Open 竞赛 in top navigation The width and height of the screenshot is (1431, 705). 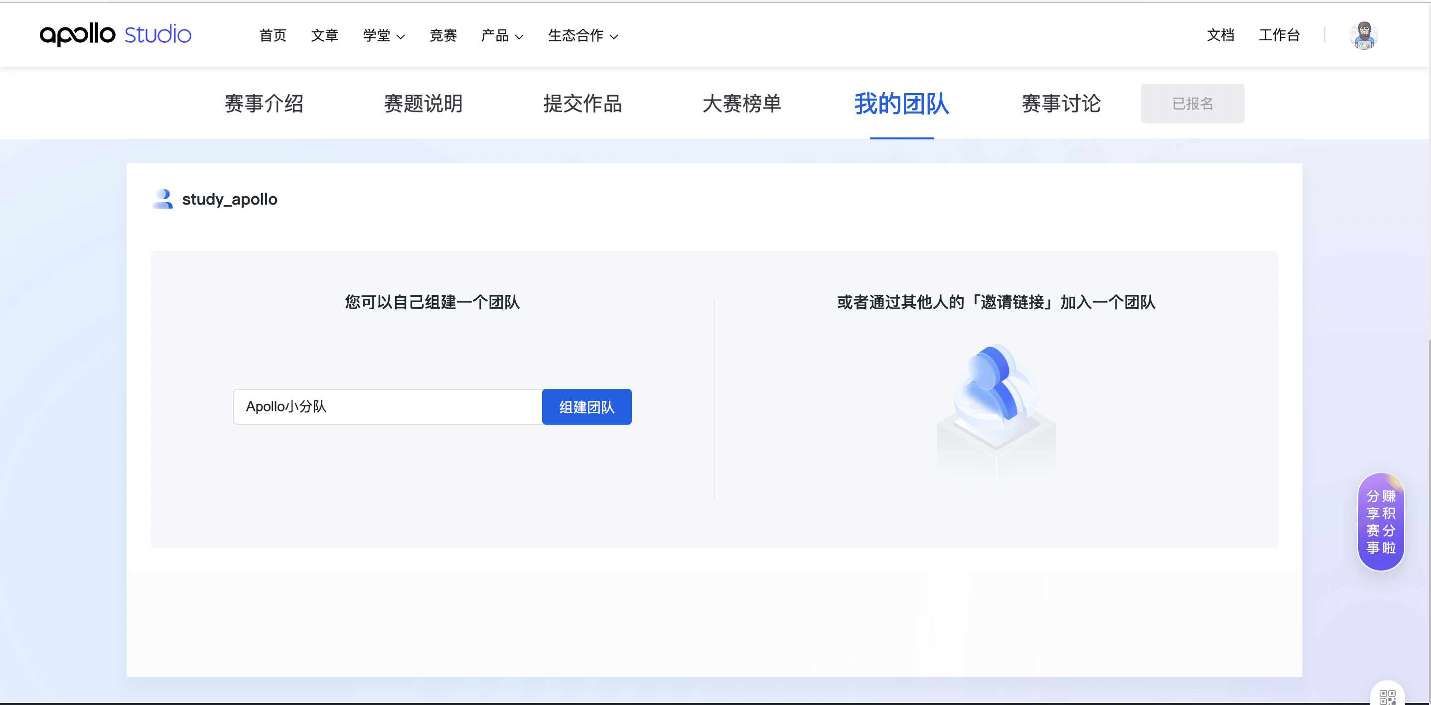click(443, 35)
